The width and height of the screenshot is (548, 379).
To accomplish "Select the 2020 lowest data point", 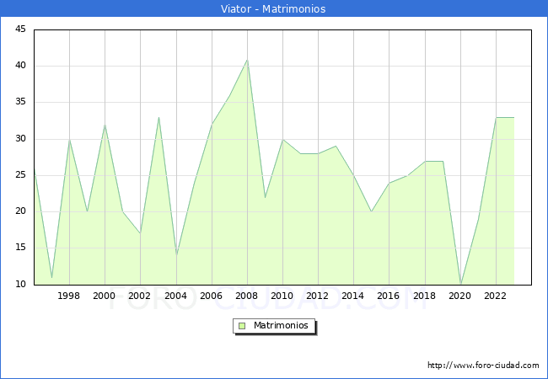I will [x=460, y=284].
